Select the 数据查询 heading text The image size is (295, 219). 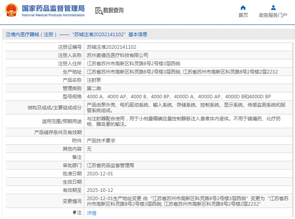(113, 11)
